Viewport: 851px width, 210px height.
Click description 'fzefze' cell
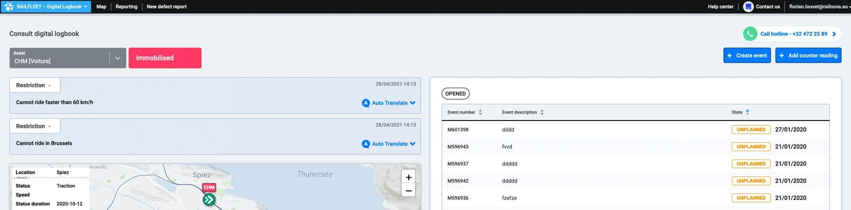[509, 198]
